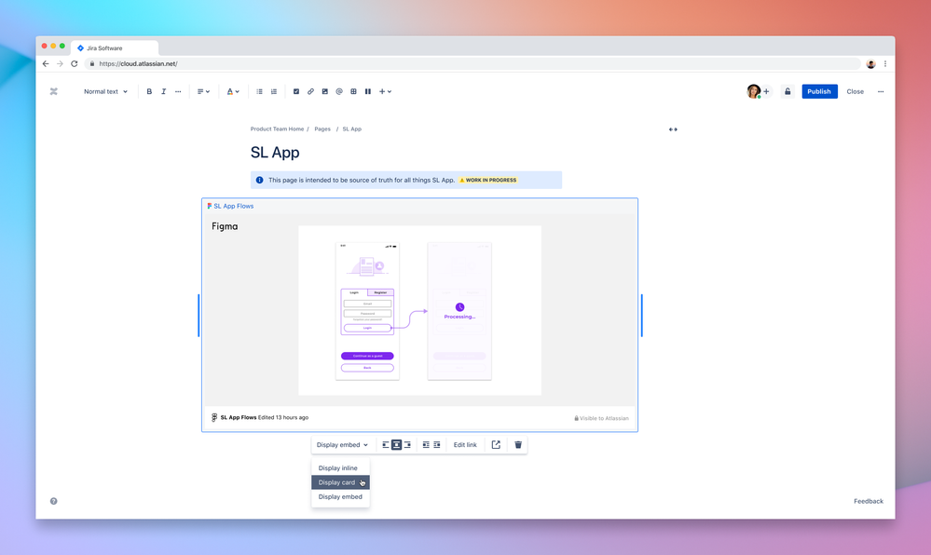
Task: Open the help question mark icon
Action: click(53, 501)
